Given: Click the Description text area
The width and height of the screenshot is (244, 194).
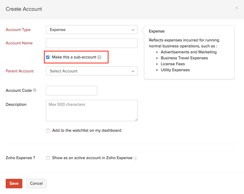Looking at the screenshot, I should point(92,110).
